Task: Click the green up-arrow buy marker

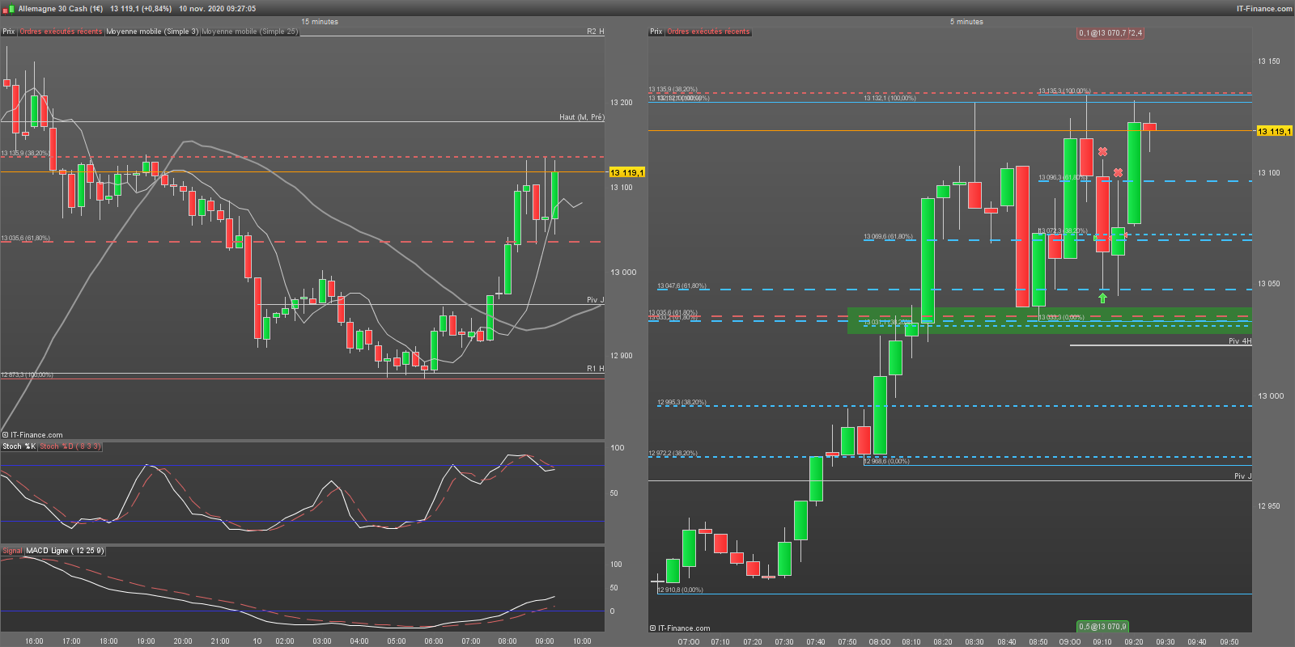Action: click(x=1102, y=298)
